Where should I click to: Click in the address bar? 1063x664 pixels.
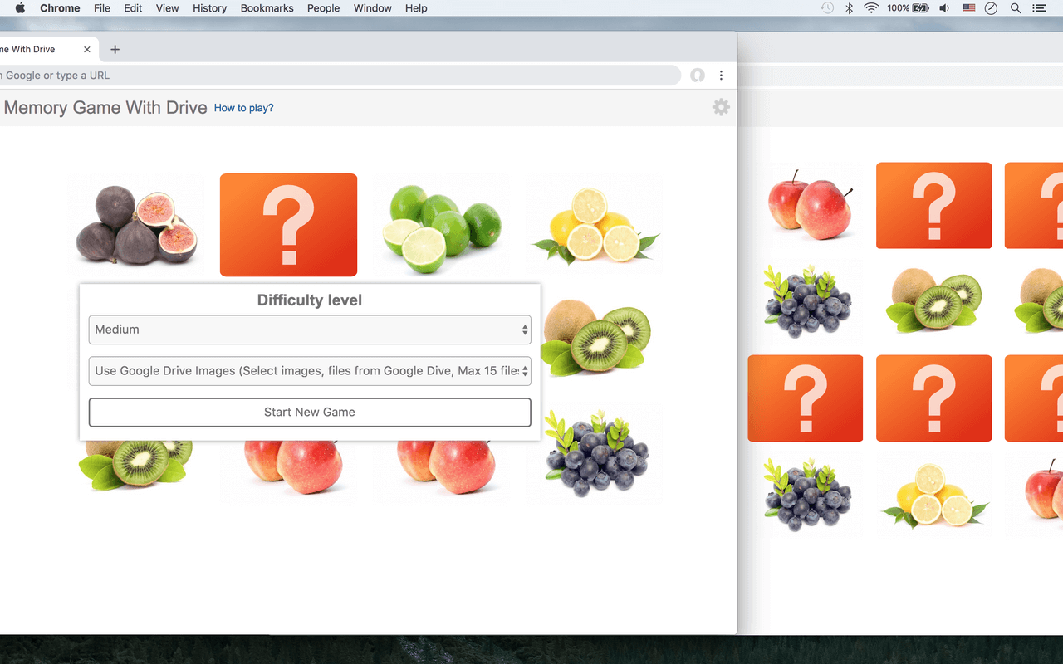click(x=332, y=76)
